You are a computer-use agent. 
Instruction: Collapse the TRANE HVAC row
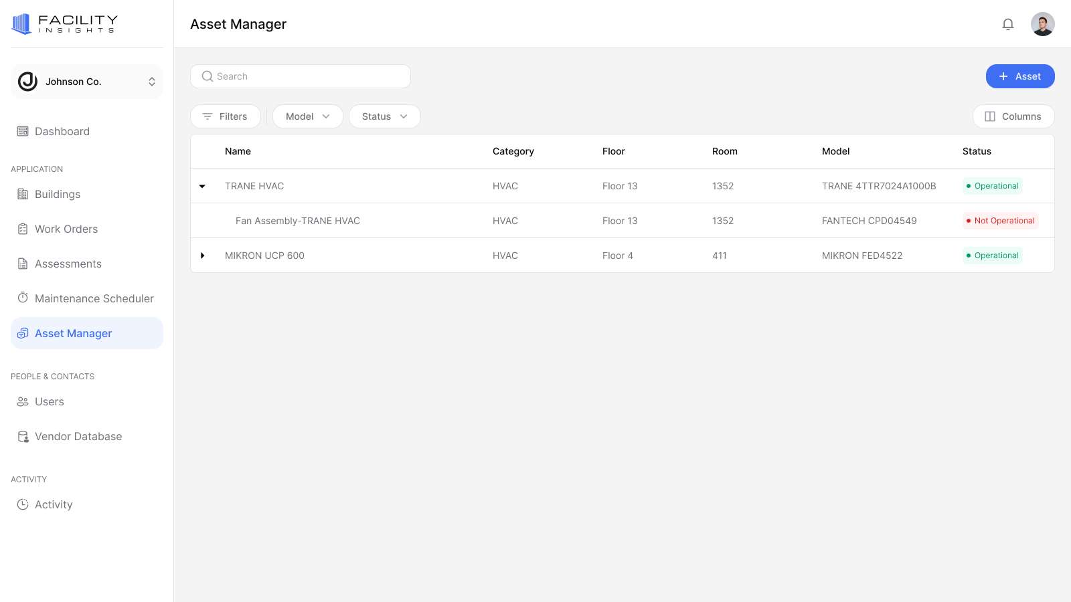[x=203, y=186]
